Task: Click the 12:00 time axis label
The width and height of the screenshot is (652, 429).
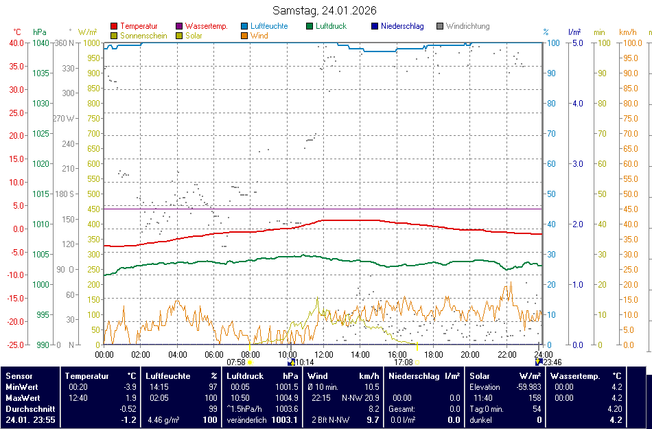Action: tap(324, 354)
